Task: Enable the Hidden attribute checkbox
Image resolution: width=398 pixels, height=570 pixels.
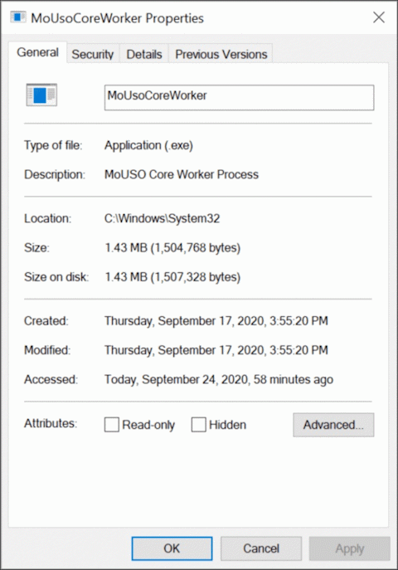Action: point(199,424)
